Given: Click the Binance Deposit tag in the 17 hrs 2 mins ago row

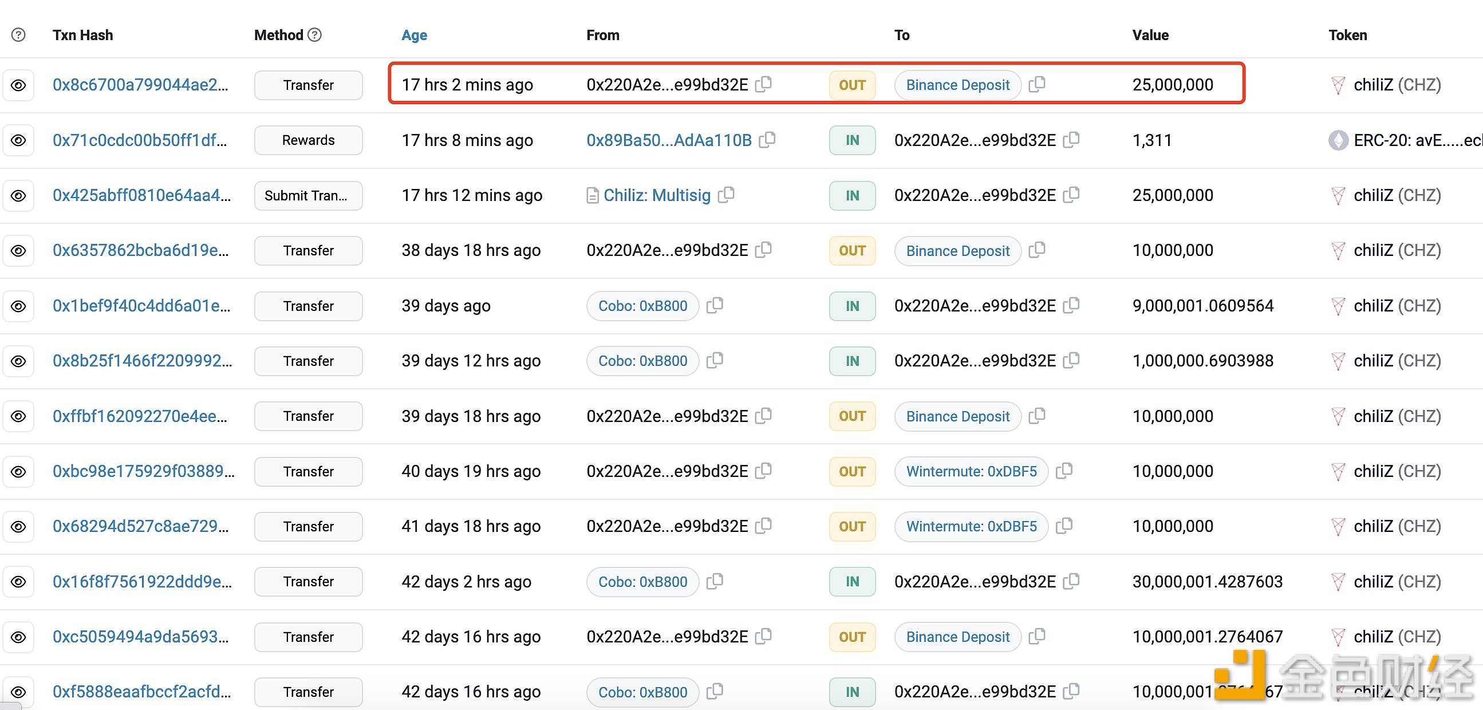Looking at the screenshot, I should (x=958, y=85).
